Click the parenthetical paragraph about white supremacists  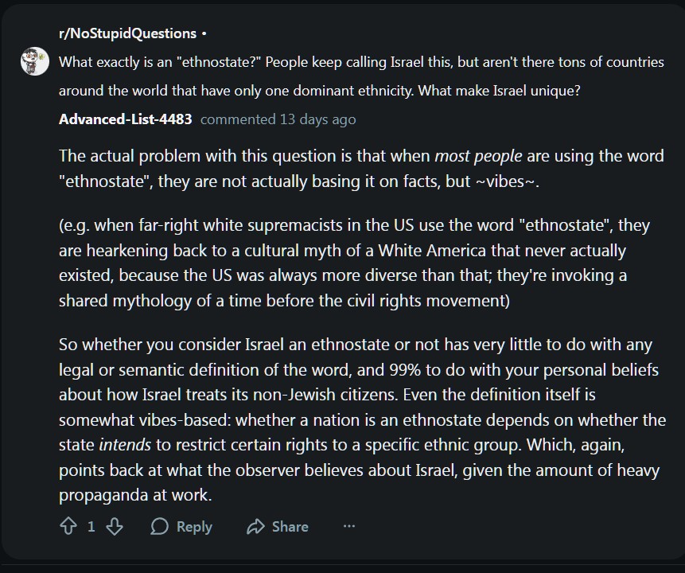click(354, 263)
